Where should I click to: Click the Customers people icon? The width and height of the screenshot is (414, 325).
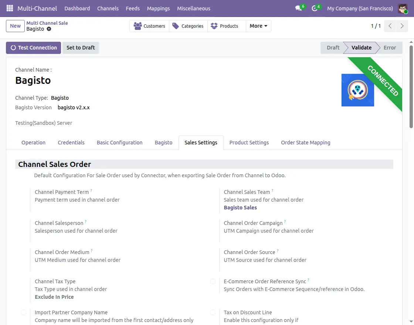pyautogui.click(x=138, y=26)
